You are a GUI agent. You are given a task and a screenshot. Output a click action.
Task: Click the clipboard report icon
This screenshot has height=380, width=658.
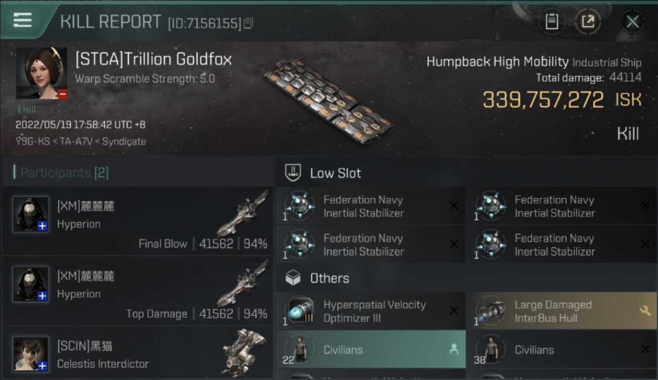tap(552, 21)
